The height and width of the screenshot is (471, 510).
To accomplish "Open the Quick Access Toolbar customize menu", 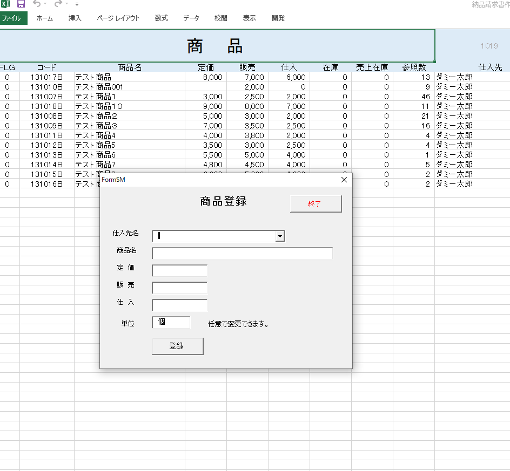I will (77, 4).
